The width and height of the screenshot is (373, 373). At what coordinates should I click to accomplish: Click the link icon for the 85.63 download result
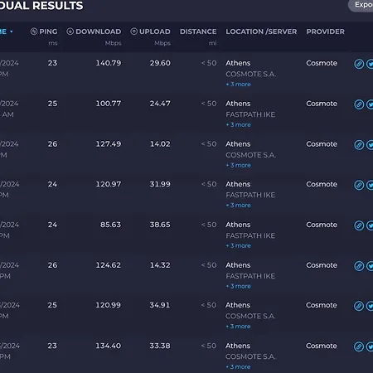point(359,225)
